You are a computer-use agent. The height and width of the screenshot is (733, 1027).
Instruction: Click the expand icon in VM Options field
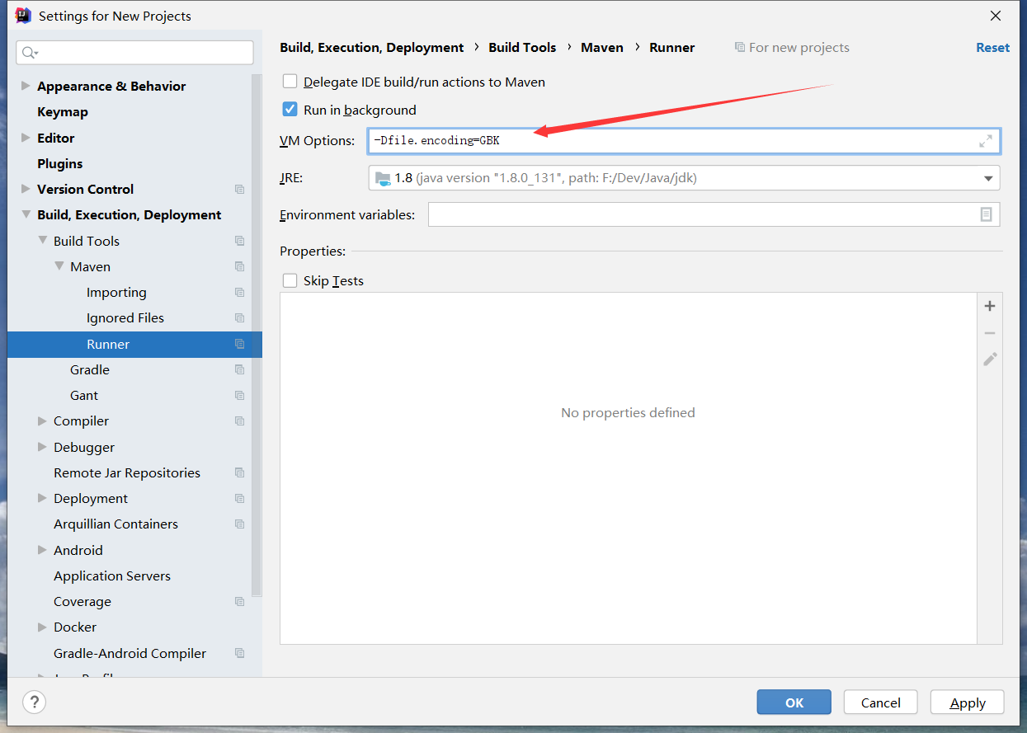tap(985, 141)
